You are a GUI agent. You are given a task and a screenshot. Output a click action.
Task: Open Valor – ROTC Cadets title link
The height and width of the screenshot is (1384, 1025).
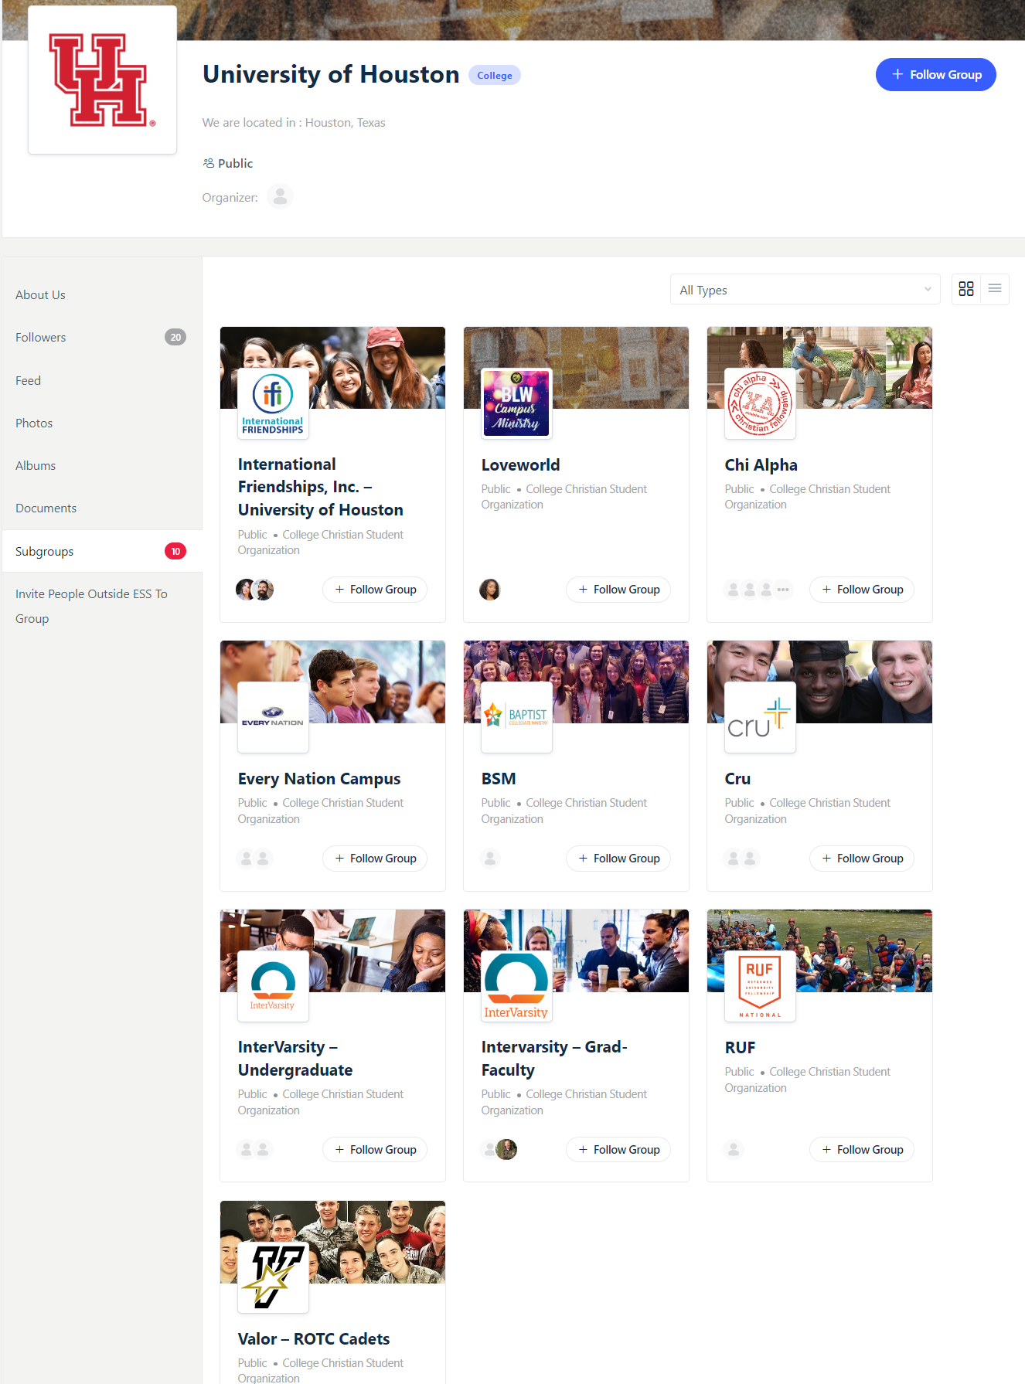(314, 1339)
